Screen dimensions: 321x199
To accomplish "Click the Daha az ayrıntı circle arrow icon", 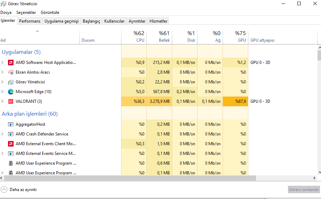I will [x=4, y=190].
